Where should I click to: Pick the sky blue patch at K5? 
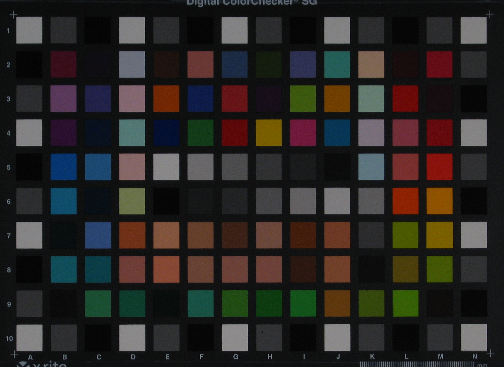(371, 167)
